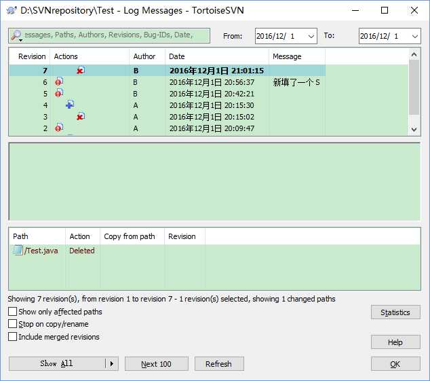
Task: Click the modified action icon in revision 6 row
Action: [59, 81]
